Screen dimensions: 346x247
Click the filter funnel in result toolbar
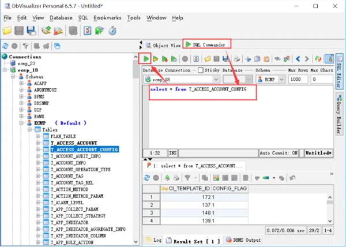pyautogui.click(x=187, y=178)
